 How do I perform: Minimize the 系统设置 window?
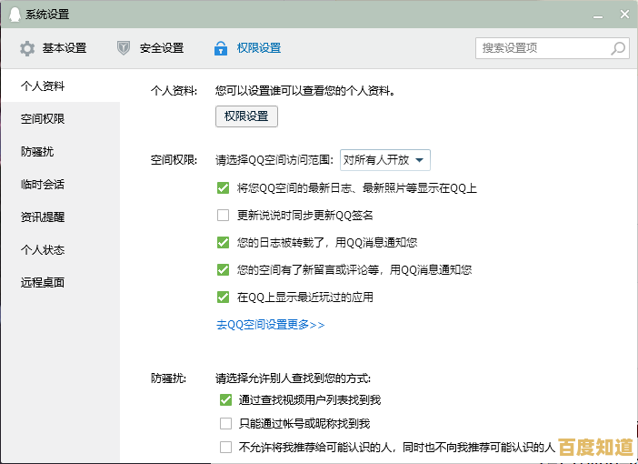coord(599,14)
